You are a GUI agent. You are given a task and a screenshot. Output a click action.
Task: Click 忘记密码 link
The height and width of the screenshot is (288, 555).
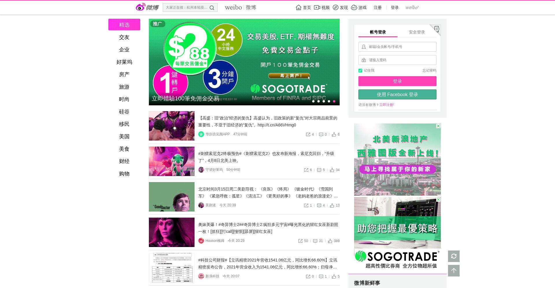429,70
